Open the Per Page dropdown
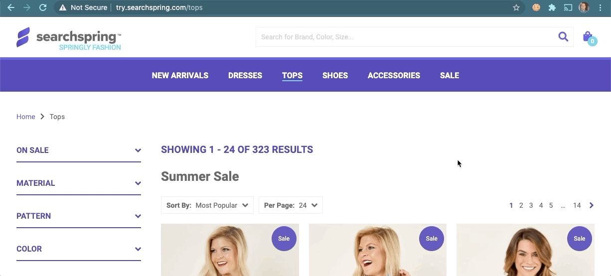611x276 pixels. (x=291, y=205)
